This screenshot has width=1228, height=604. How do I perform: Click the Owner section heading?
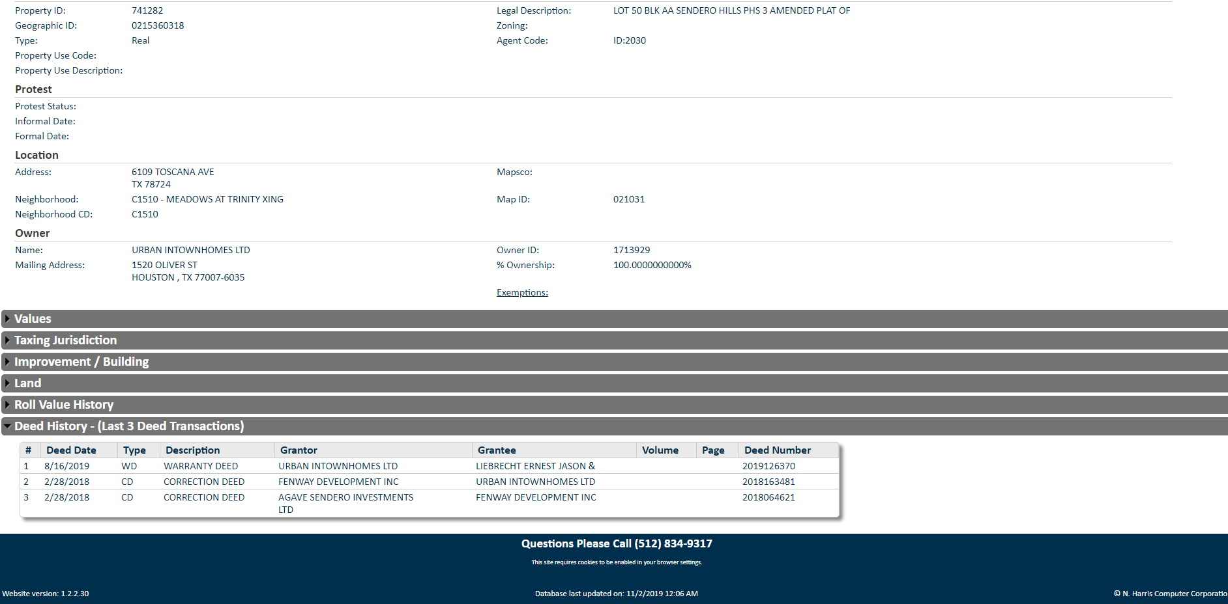pyautogui.click(x=32, y=234)
